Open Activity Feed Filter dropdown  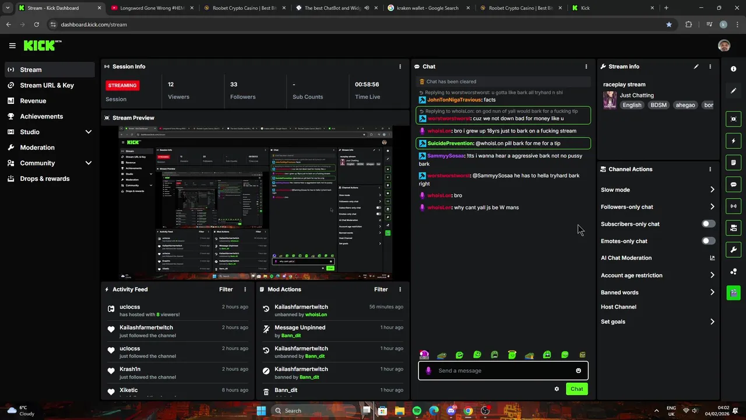tap(226, 289)
